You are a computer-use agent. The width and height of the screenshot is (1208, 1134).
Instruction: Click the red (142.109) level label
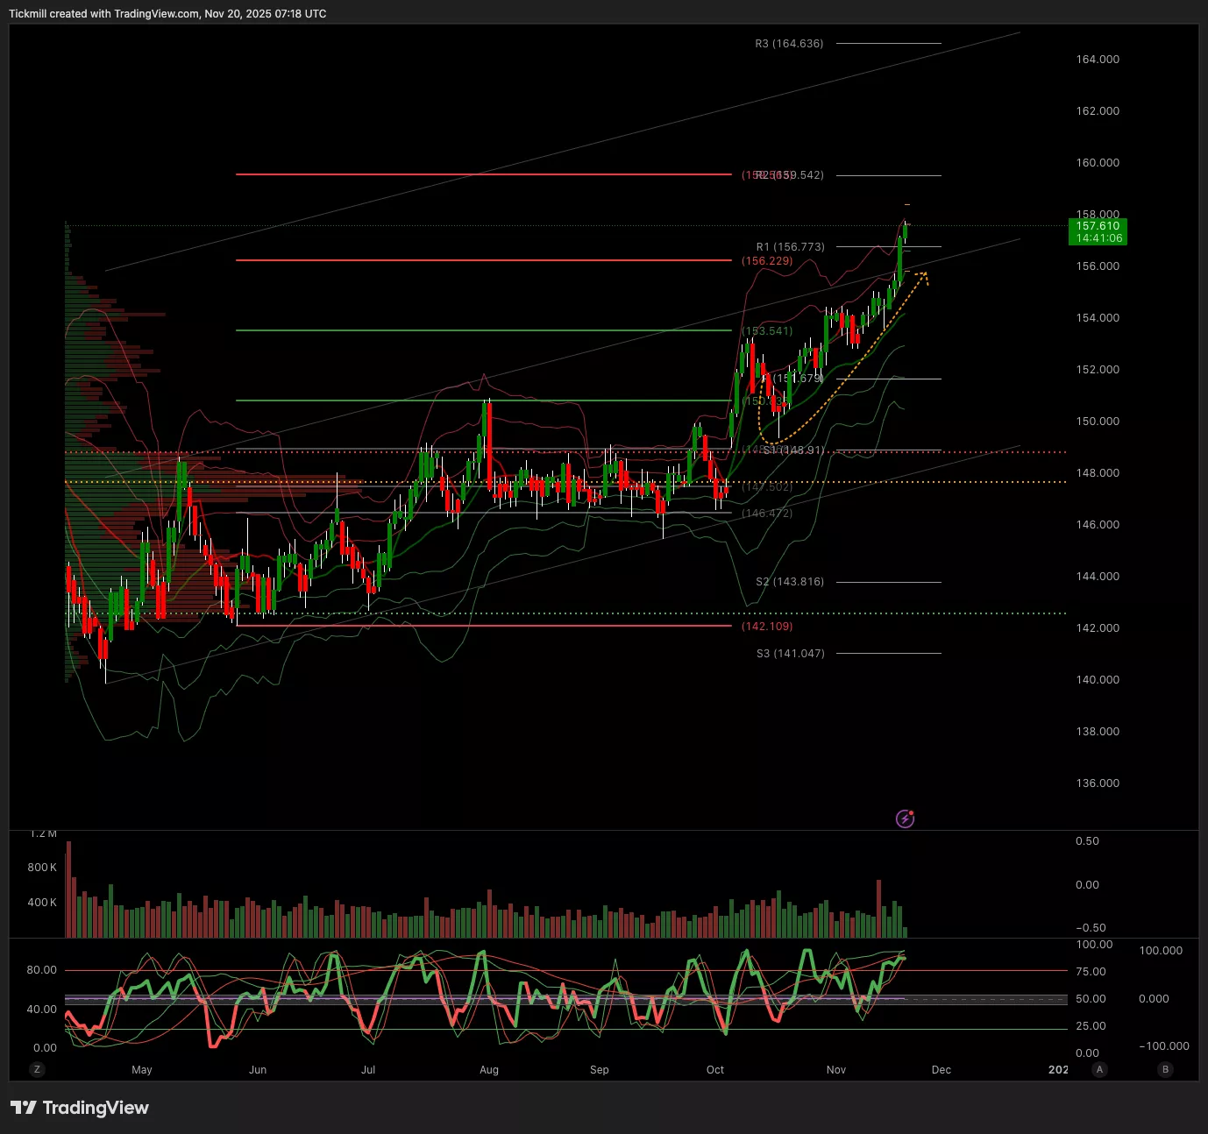pos(767,627)
